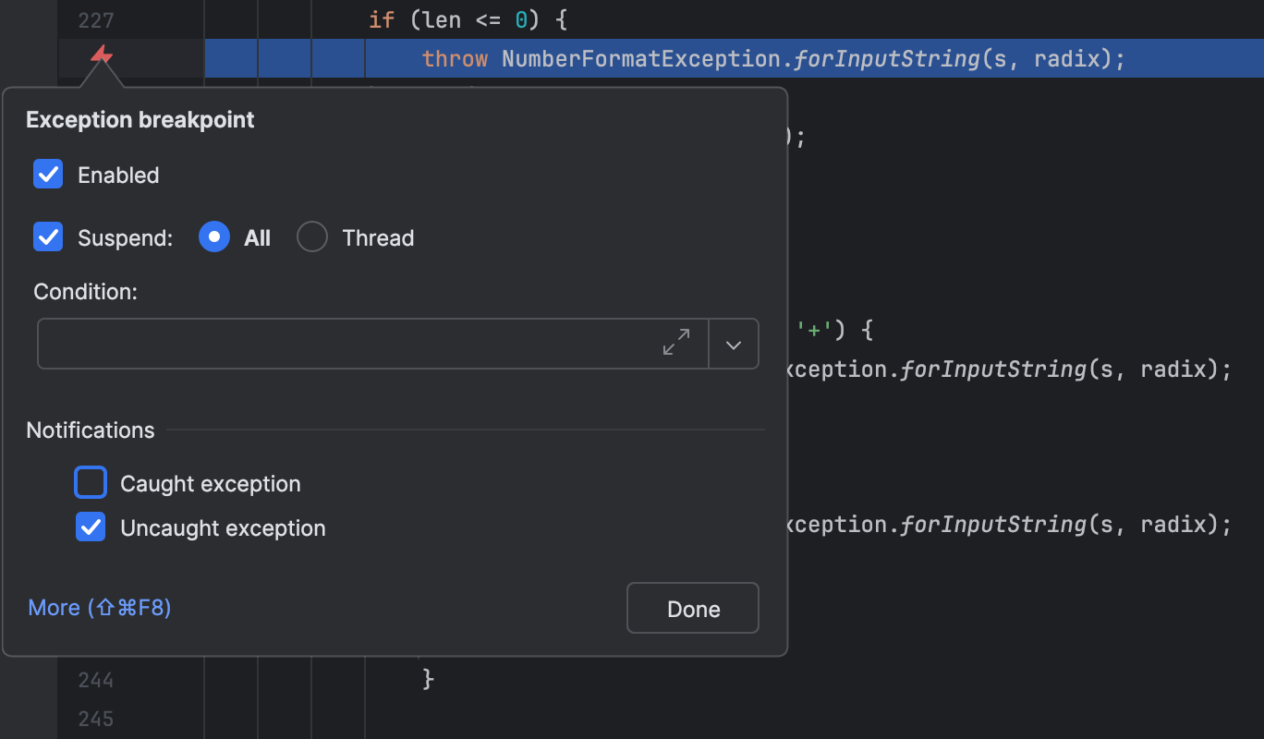The width and height of the screenshot is (1264, 739).
Task: Open the More breakpoint settings link
Action: [x=100, y=607]
